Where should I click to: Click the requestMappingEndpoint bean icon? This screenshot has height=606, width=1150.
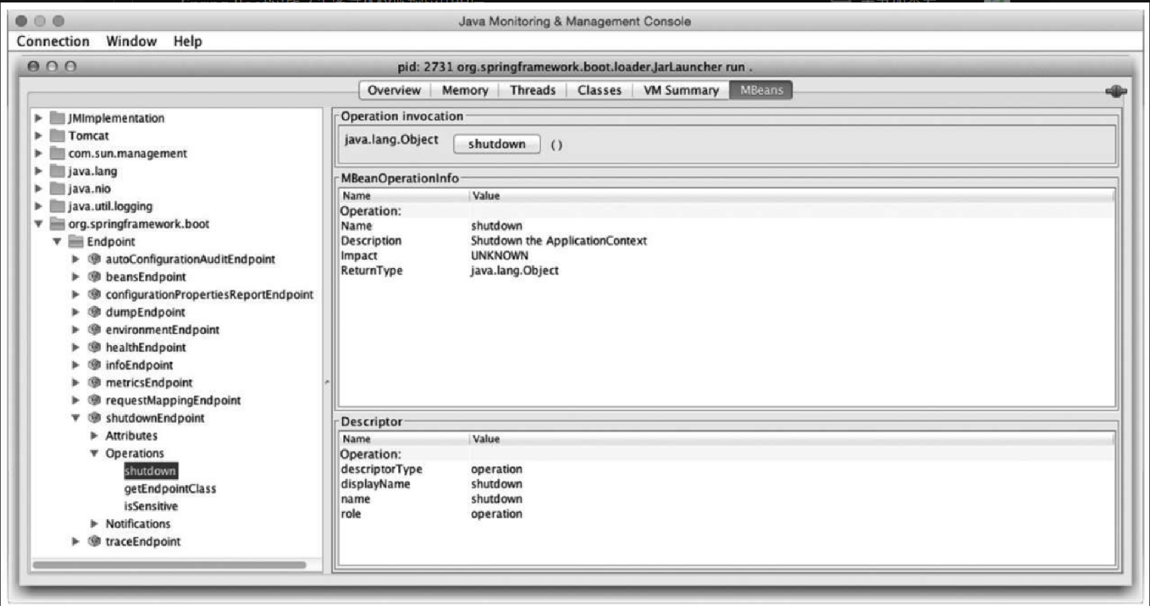point(94,400)
